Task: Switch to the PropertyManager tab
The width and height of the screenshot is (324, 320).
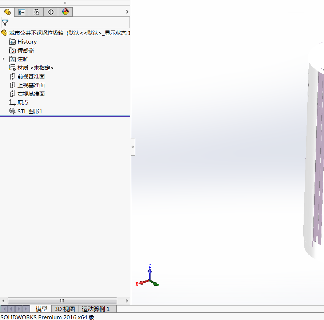Action: pyautogui.click(x=22, y=12)
